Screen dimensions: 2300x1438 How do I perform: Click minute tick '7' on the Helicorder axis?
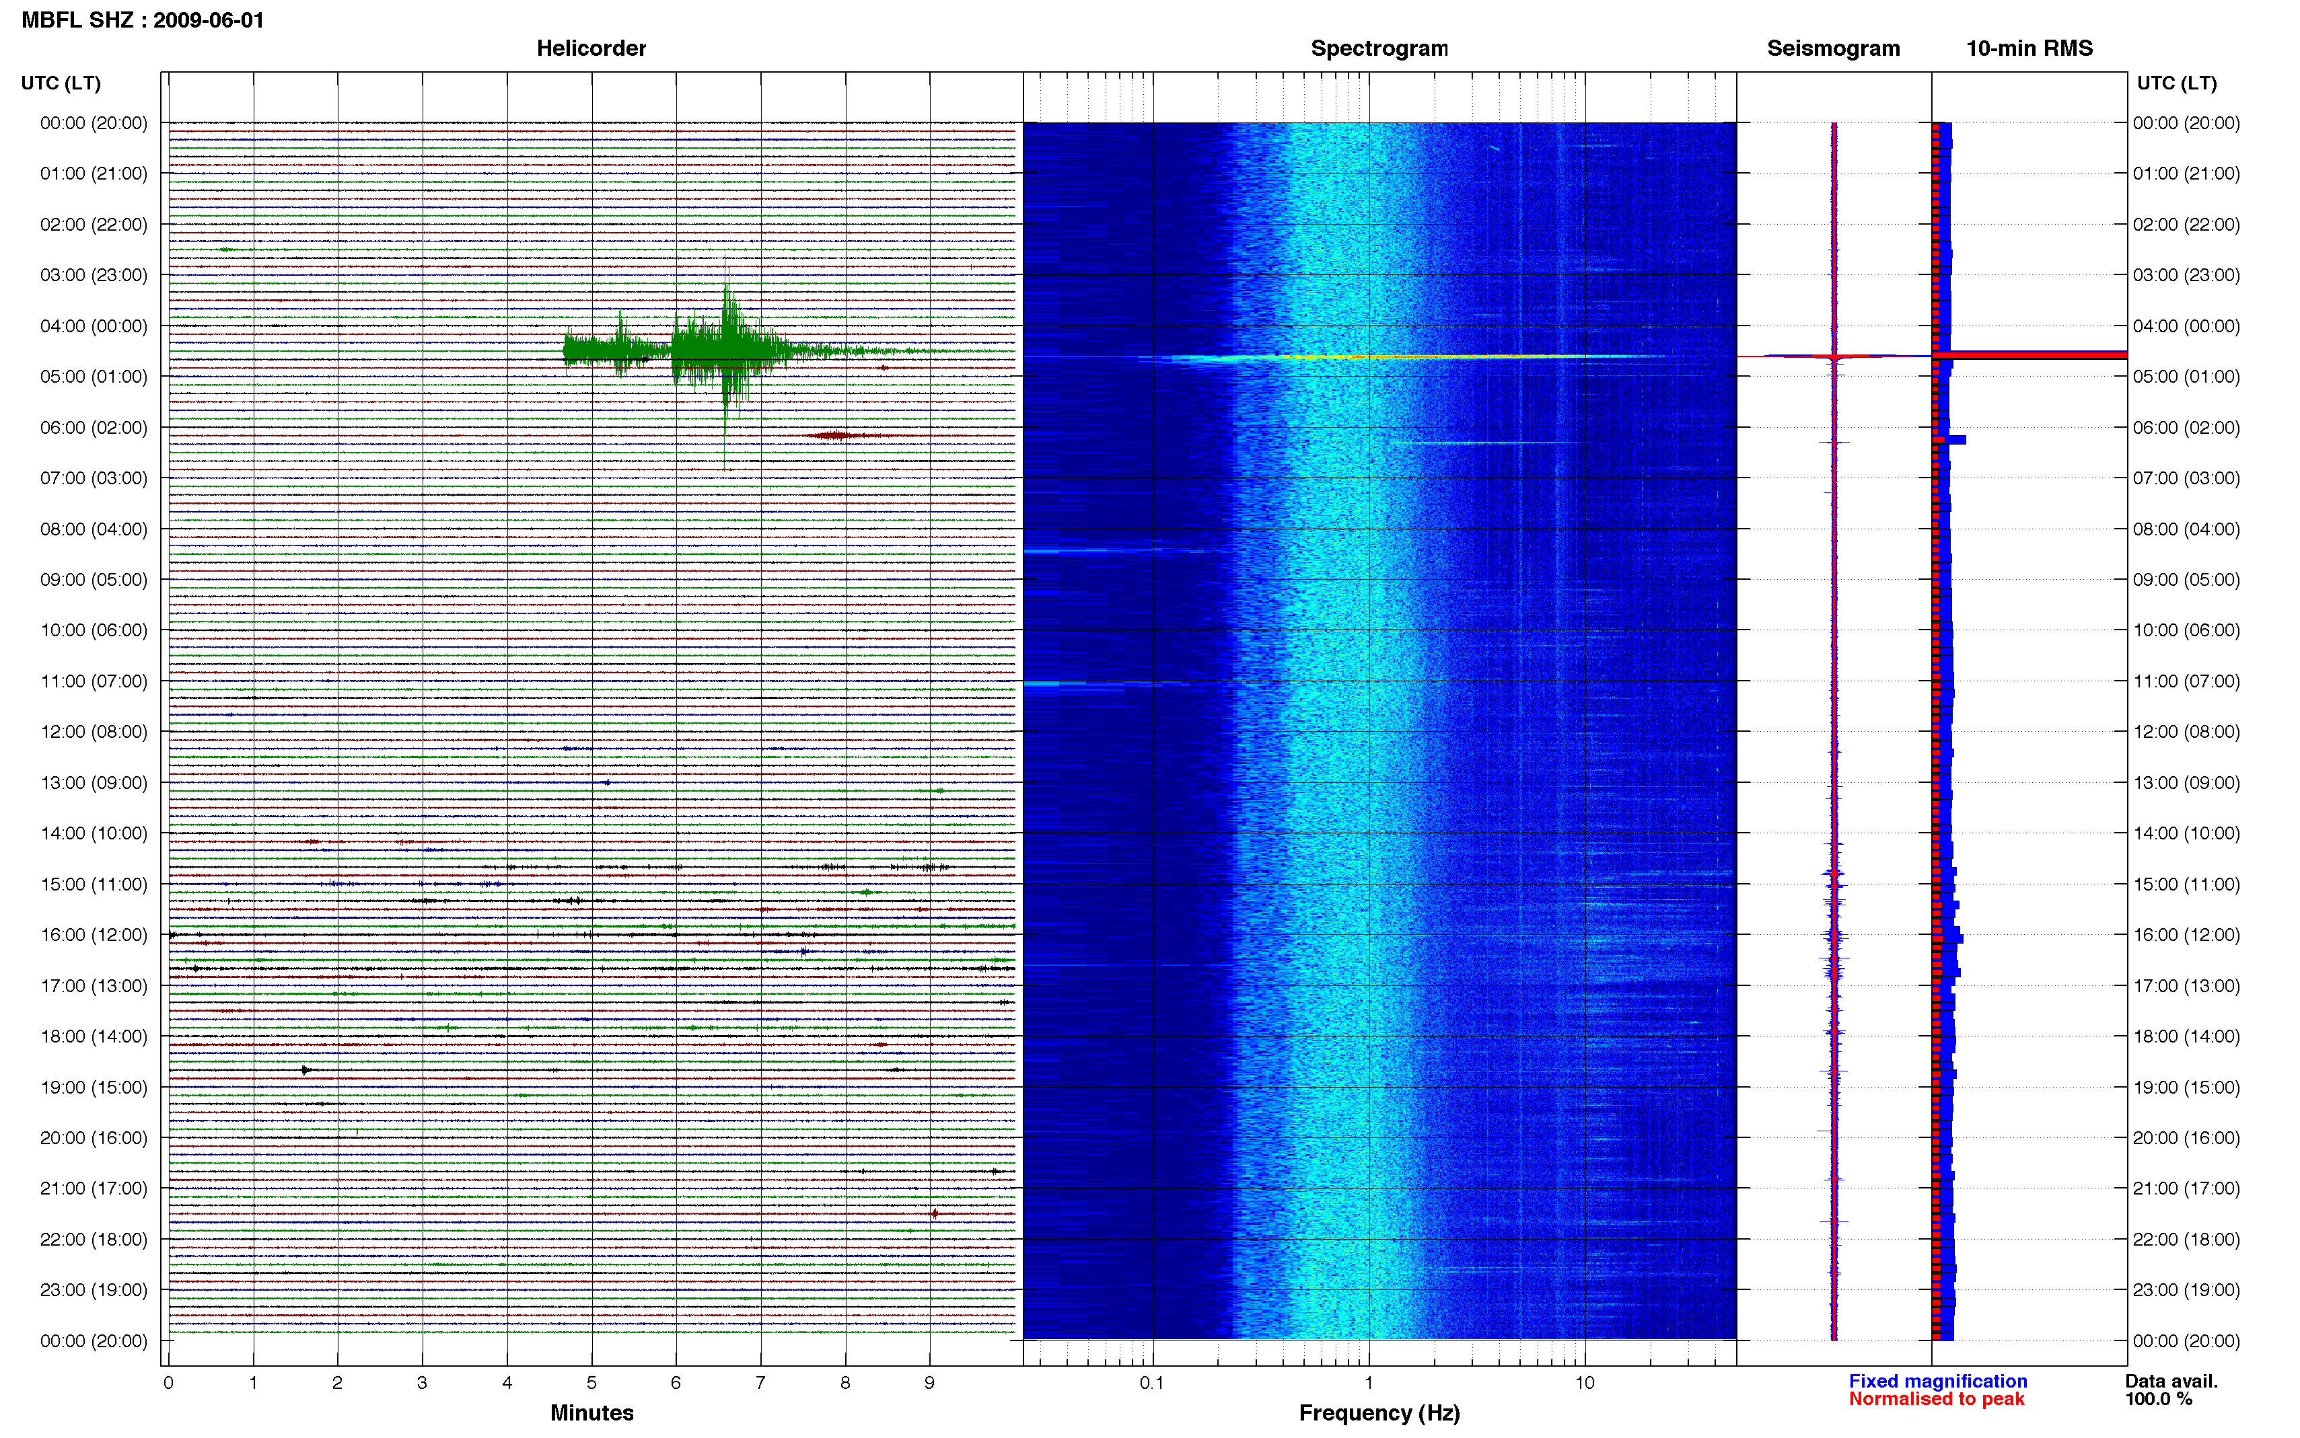(x=761, y=1384)
